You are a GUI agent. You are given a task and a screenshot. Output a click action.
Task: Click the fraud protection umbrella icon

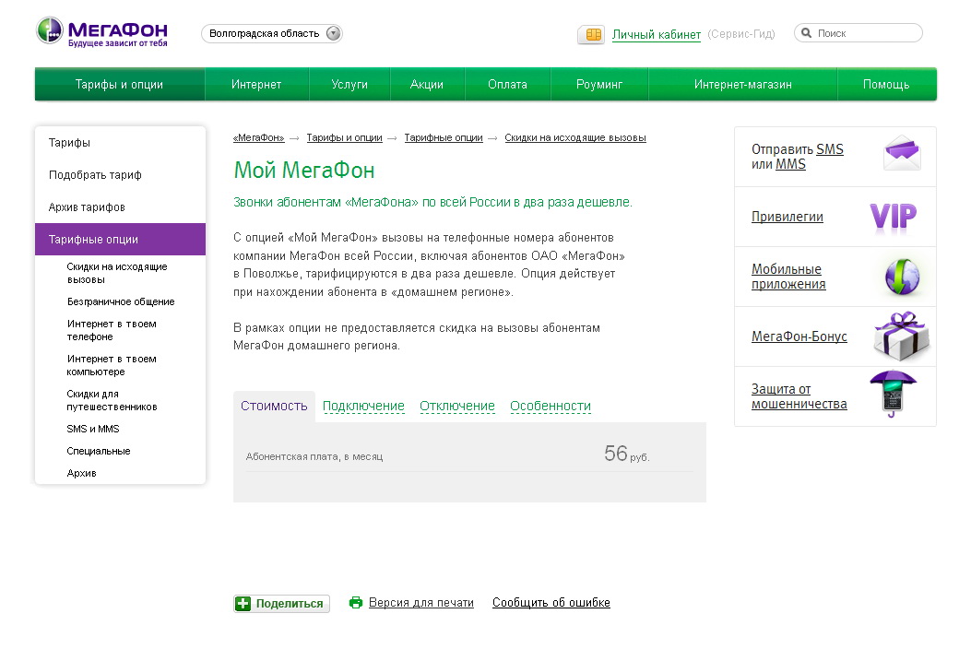tap(893, 395)
